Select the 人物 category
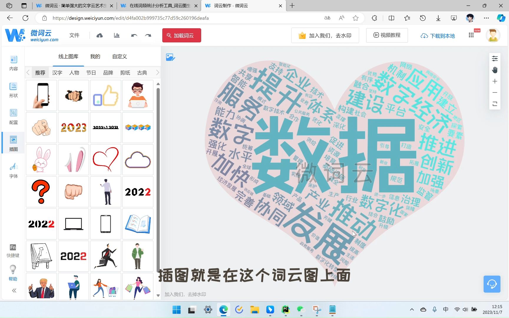The width and height of the screenshot is (509, 318). 74,73
